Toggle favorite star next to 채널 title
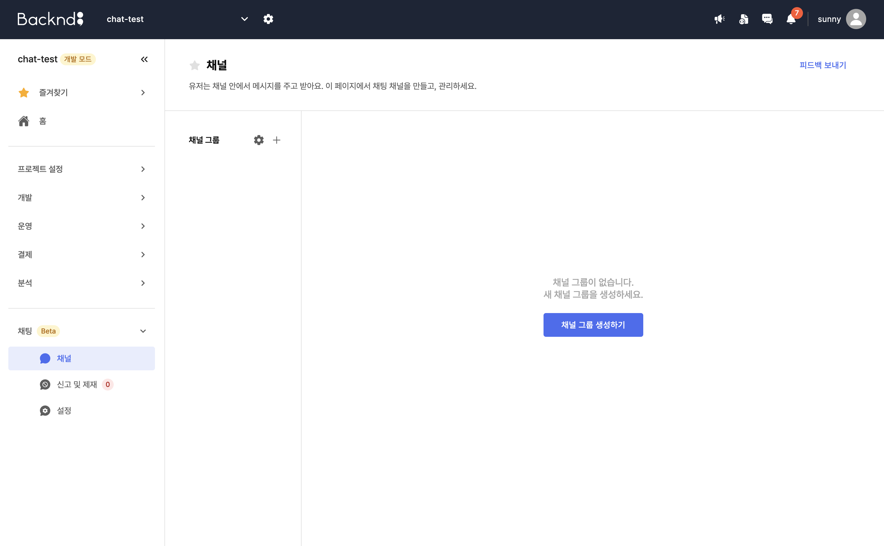 tap(195, 65)
